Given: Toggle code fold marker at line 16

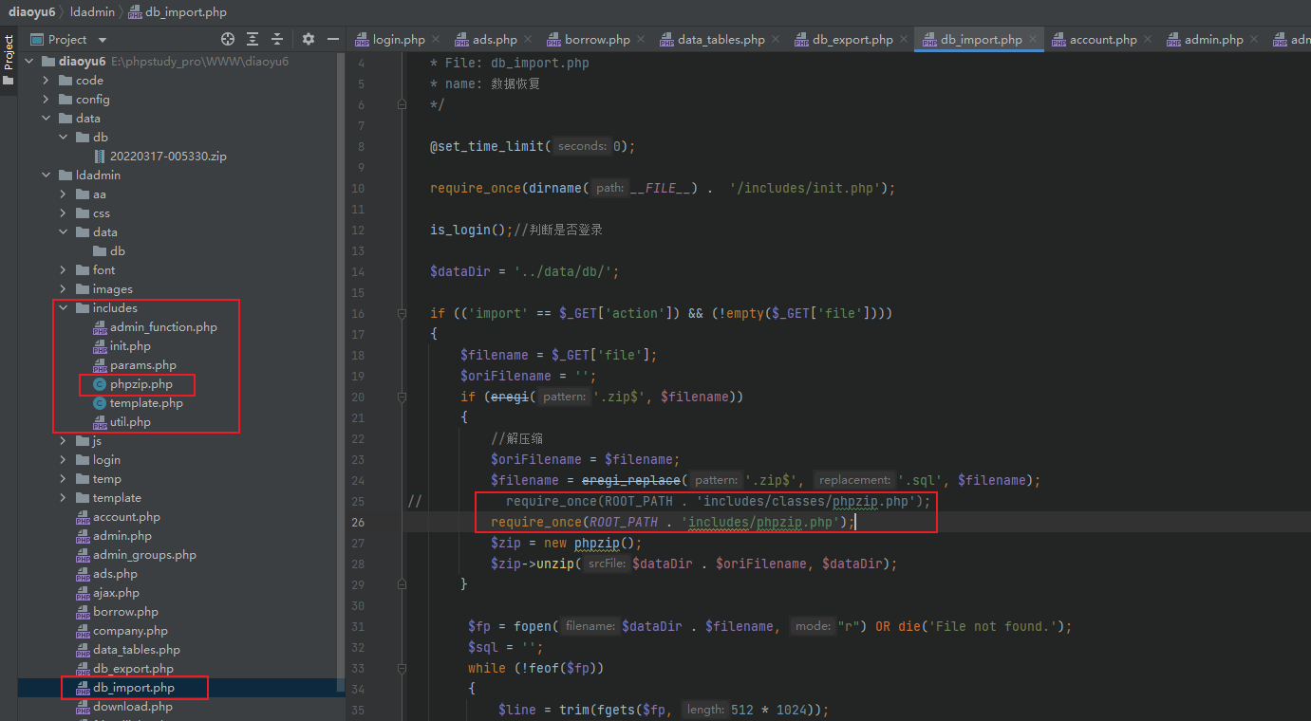Looking at the screenshot, I should coord(403,313).
